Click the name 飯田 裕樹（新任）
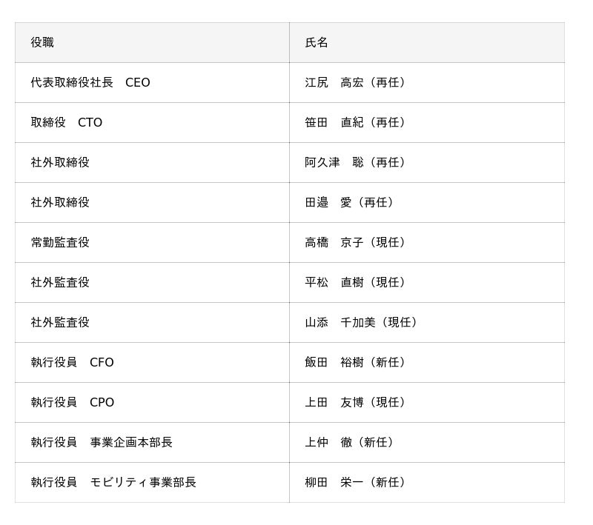The width and height of the screenshot is (593, 525). pos(357,362)
